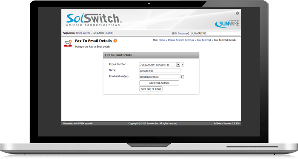Open the Bruce Wayne user link
The image size is (298, 159).
(x=83, y=33)
